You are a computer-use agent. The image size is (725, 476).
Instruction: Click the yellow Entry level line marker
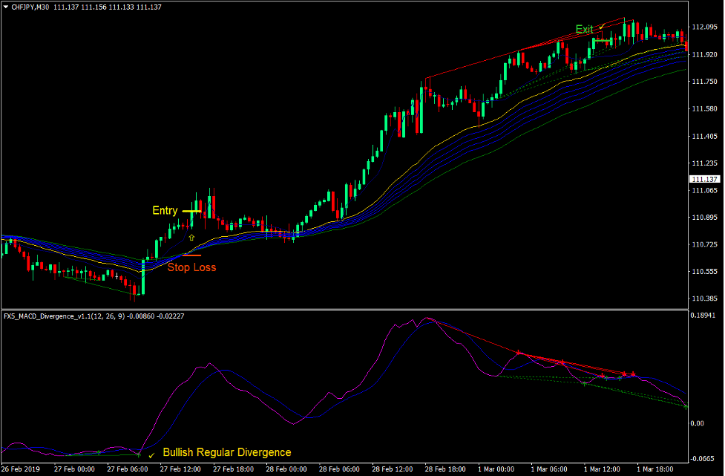[191, 211]
